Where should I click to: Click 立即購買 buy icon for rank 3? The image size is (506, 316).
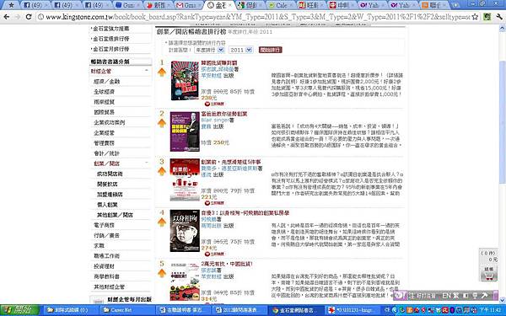(x=214, y=203)
